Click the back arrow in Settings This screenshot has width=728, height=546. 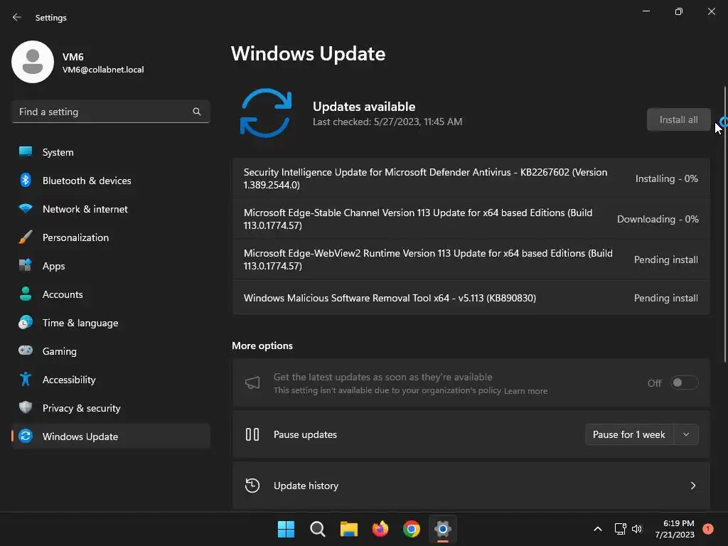17,17
